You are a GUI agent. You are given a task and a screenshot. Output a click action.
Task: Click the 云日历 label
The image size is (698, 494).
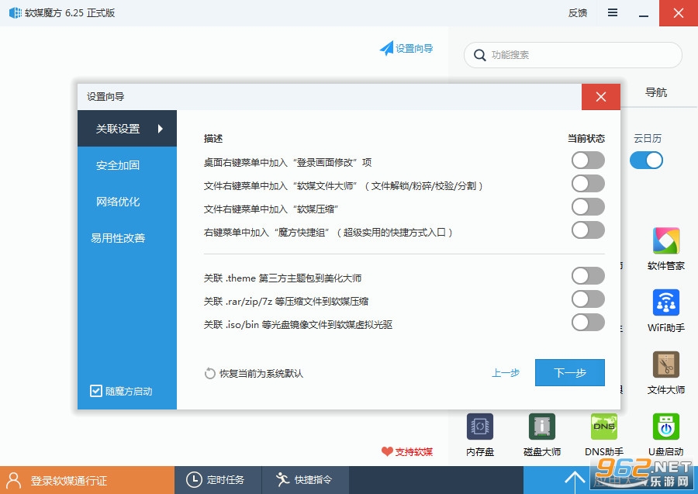coord(648,138)
